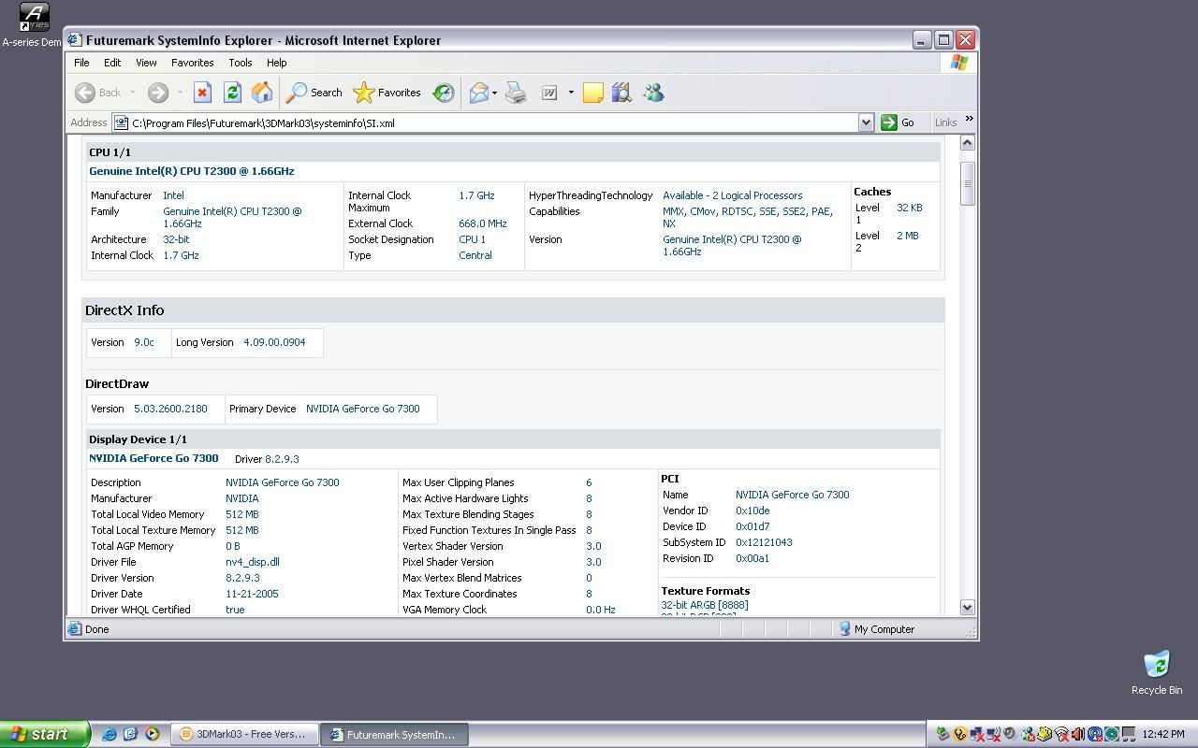Go to the Home page icon

pos(262,93)
